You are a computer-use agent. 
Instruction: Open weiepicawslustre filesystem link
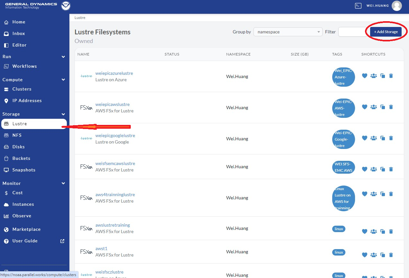[x=112, y=104]
